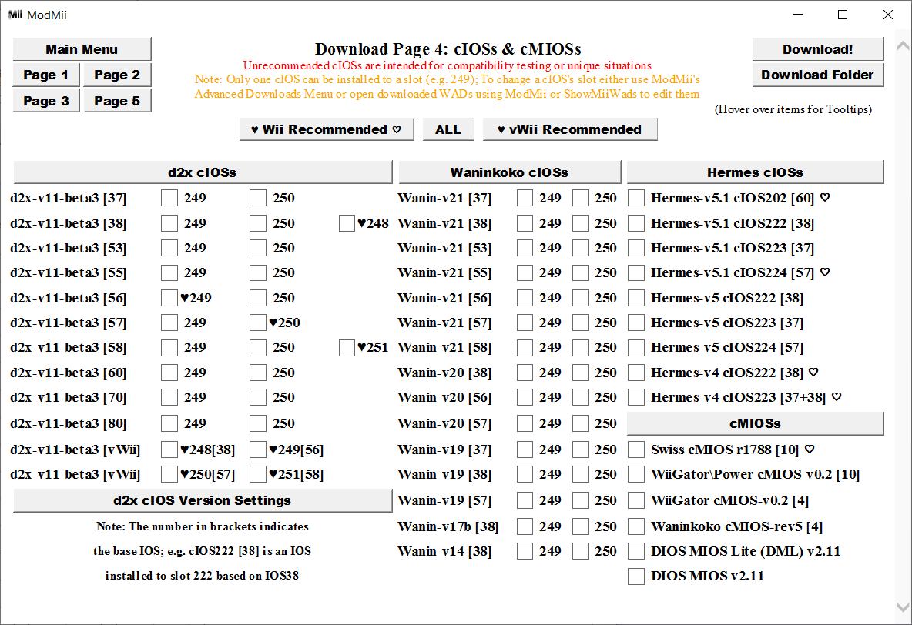The image size is (912, 625).
Task: Maximize the ModMii window
Action: pyautogui.click(x=842, y=15)
